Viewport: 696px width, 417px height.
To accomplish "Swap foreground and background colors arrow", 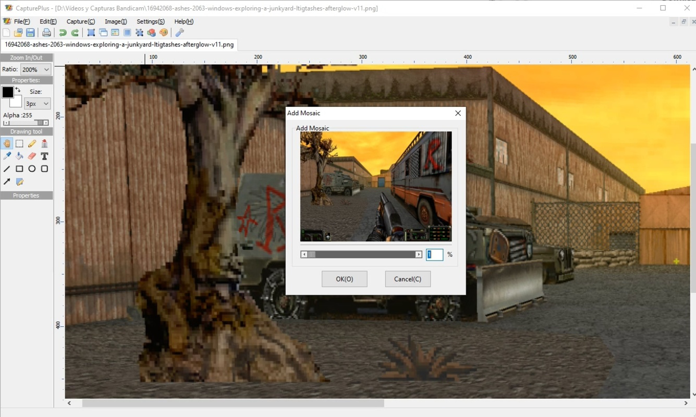I will pyautogui.click(x=18, y=90).
